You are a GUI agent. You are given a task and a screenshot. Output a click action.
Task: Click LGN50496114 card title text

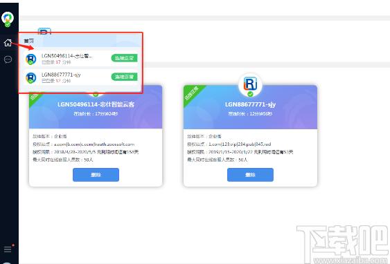coord(96,104)
